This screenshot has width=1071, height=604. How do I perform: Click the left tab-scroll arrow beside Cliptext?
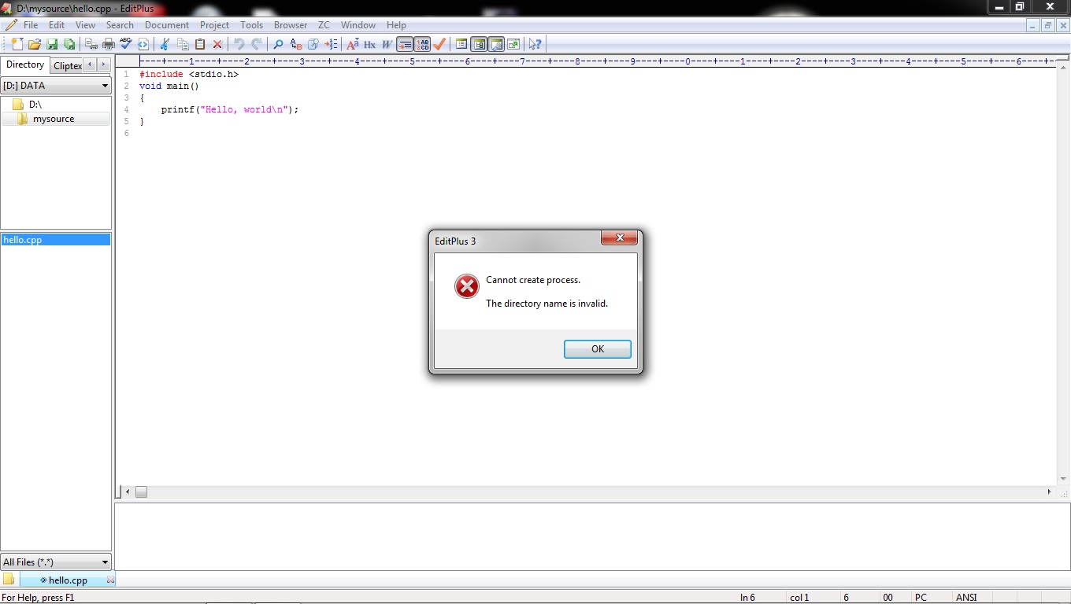click(x=90, y=64)
